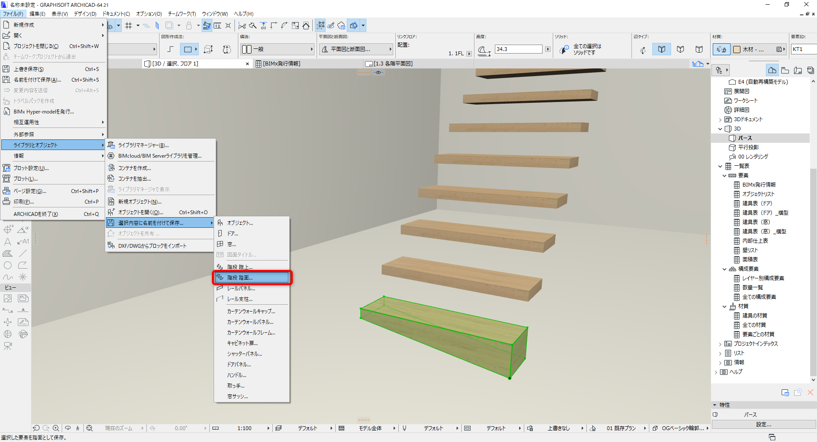Click the Spline curve tool

click(8, 277)
